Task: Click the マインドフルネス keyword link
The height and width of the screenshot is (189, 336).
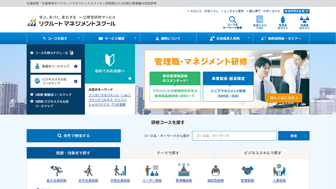Action: pyautogui.click(x=100, y=100)
